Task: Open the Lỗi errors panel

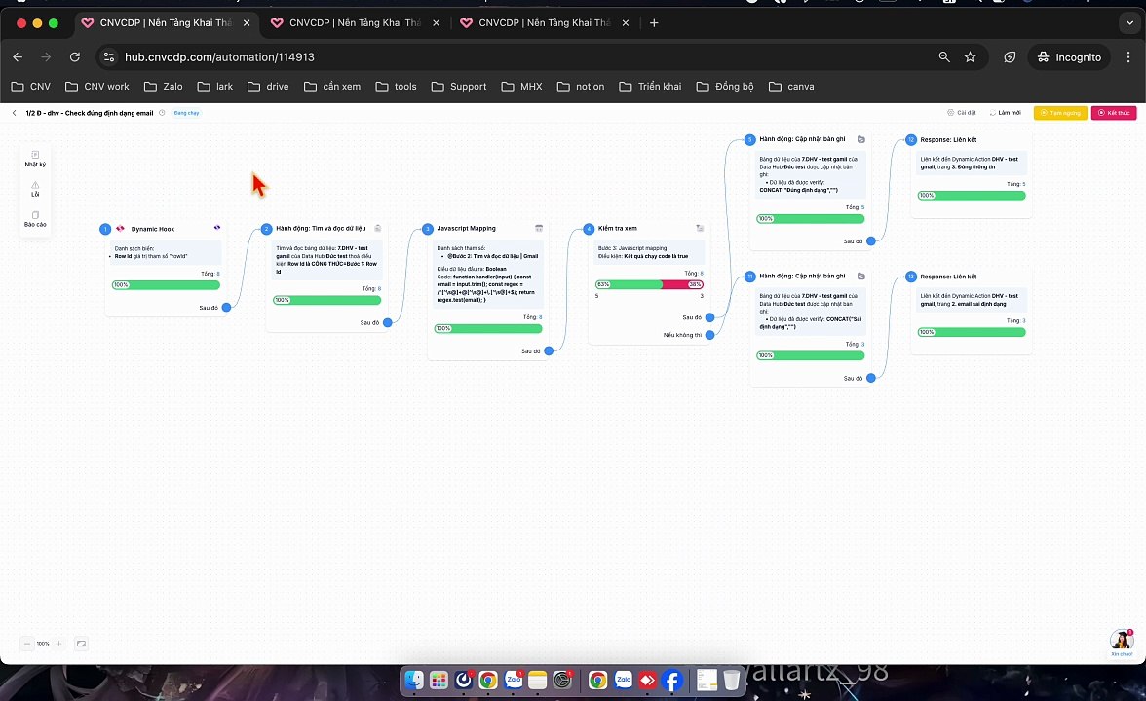Action: coord(35,189)
